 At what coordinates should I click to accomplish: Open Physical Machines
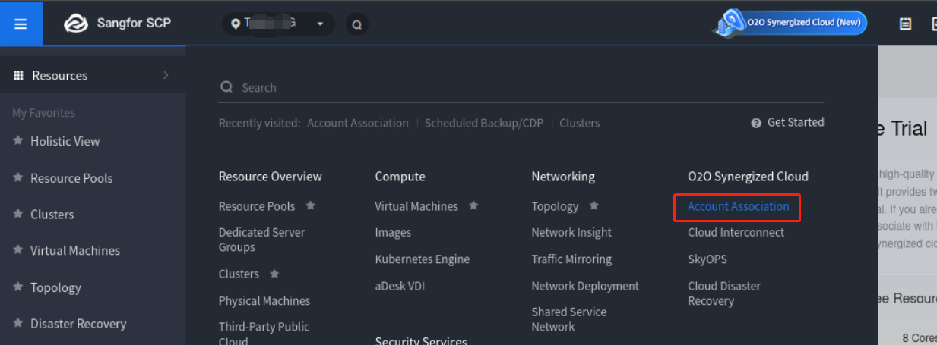point(264,301)
